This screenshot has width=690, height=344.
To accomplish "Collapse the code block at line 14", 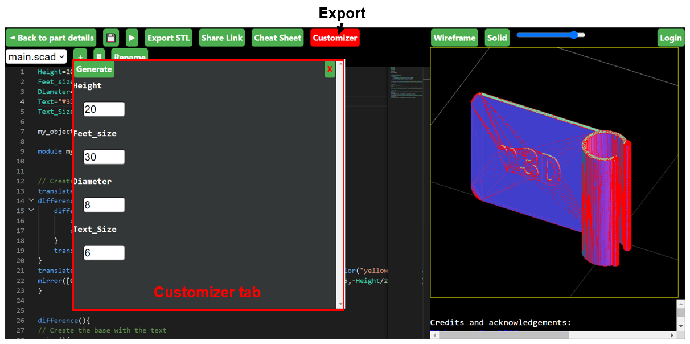I will 32,200.
